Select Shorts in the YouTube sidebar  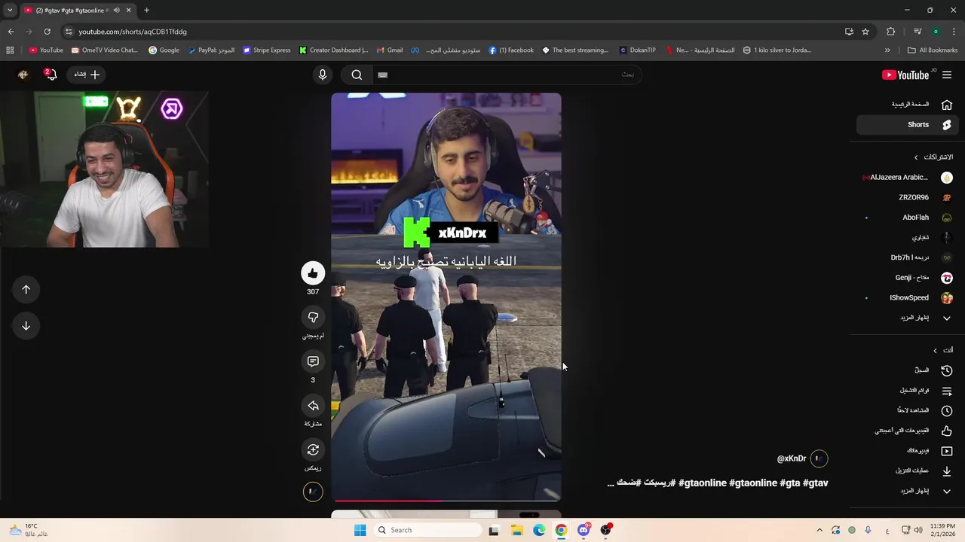pos(908,124)
